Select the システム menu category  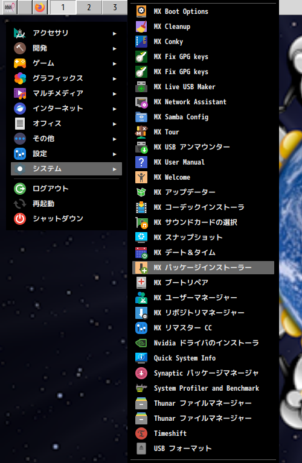(x=66, y=169)
